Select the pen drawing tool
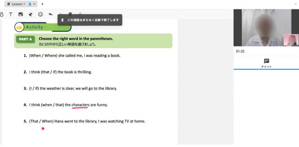Image resolution: width=299 pixels, height=147 pixels. [x=30, y=14]
